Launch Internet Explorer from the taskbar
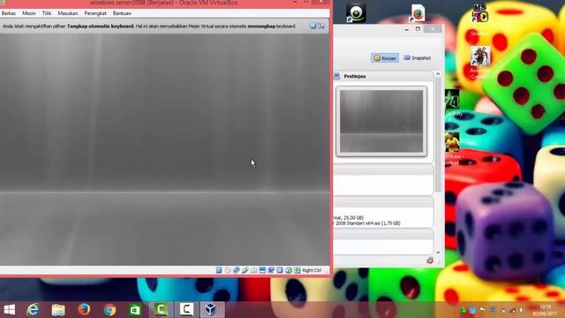This screenshot has width=565, height=318. point(33,310)
